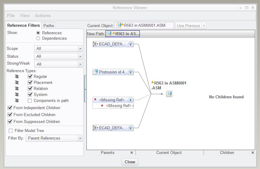Screen dimensions: 260x169
Task: Click the R563 in ASM0001.ASM graph label
Action: click(169, 85)
